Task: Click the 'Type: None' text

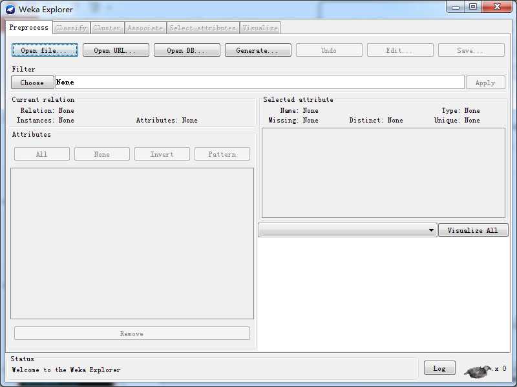Action: click(461, 110)
